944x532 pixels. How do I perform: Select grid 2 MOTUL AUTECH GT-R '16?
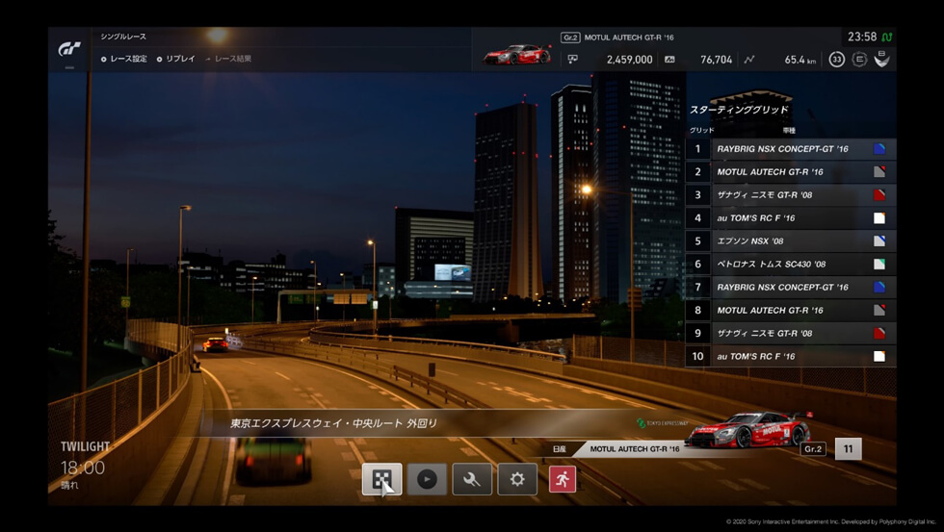coord(791,172)
